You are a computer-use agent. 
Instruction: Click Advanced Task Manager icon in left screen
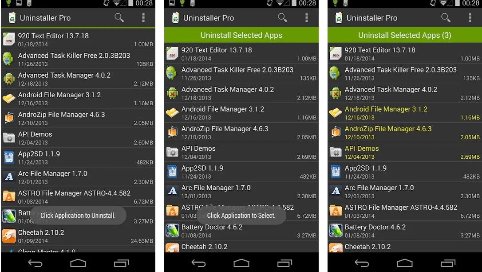tap(9, 79)
